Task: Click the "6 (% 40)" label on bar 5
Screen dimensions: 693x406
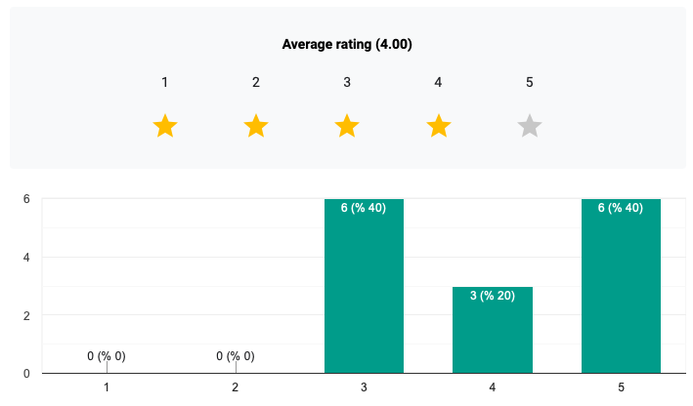Action: click(x=622, y=207)
